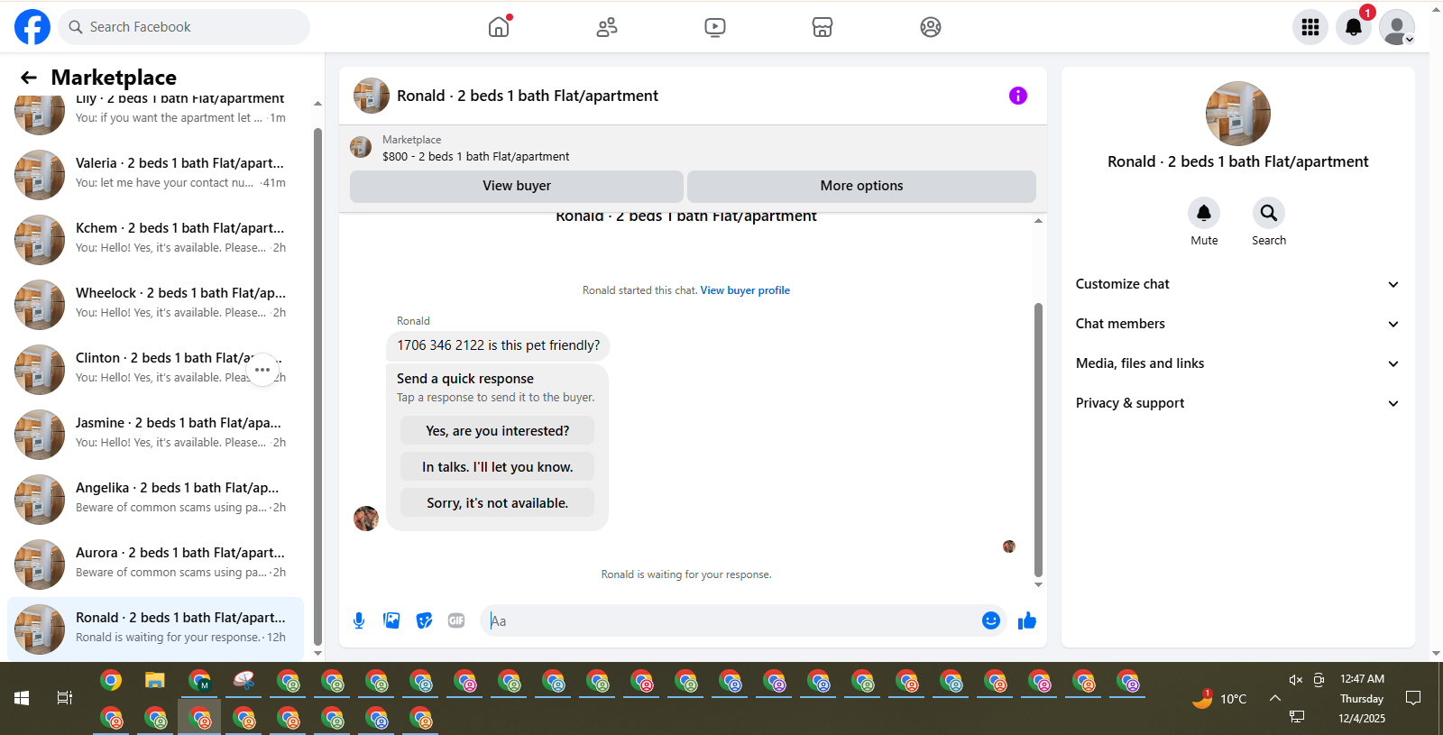Open the muted volume tray icon
Image resolution: width=1443 pixels, height=735 pixels.
tap(1296, 680)
